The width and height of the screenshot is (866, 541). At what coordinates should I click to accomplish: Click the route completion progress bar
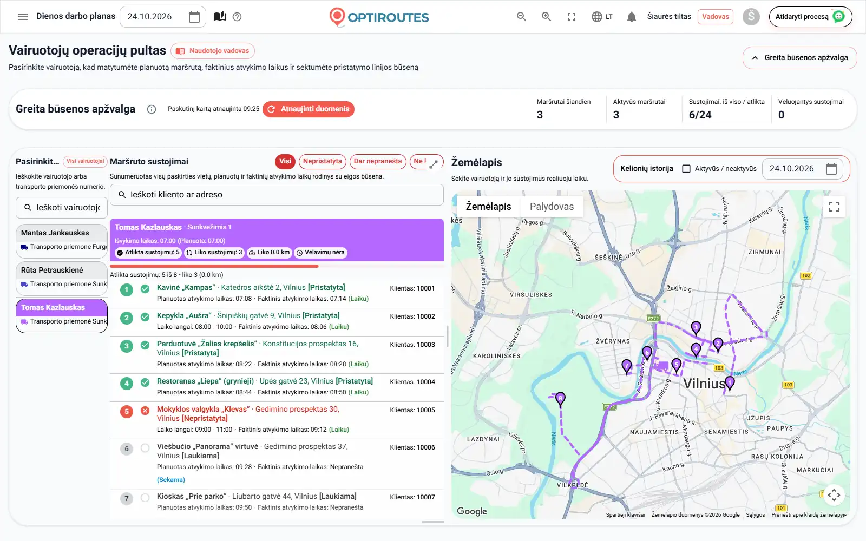(277, 266)
